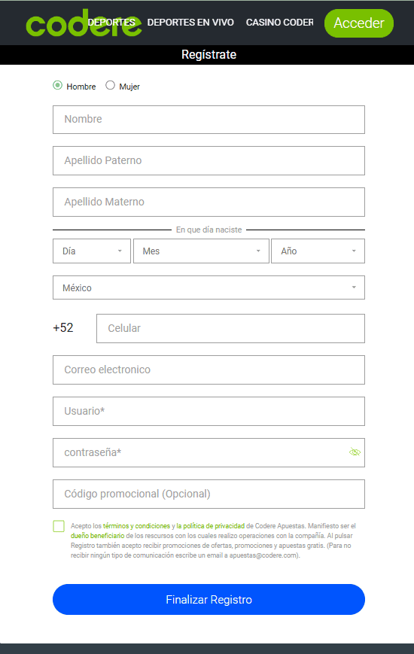Open the dueño beneficiario link
This screenshot has height=654, width=414.
pos(98,536)
